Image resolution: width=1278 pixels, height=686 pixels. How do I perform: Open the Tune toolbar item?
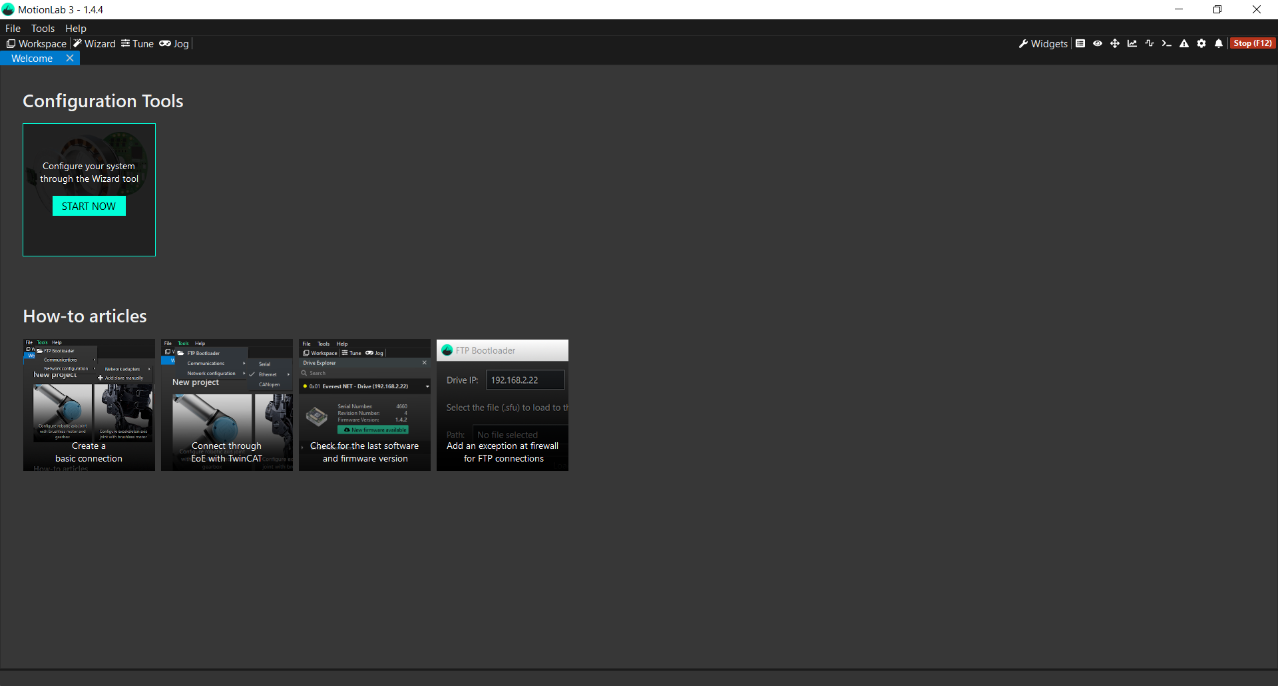pyautogui.click(x=137, y=43)
